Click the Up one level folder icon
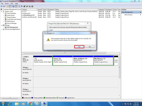142x106 pixels. (7, 6)
